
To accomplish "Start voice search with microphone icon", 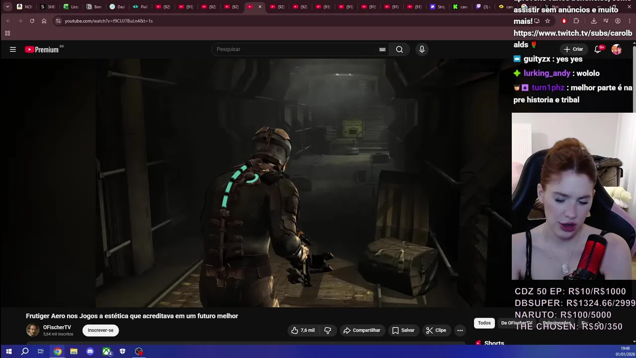I will (x=422, y=49).
